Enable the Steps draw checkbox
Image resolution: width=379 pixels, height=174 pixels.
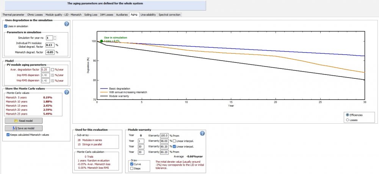point(132,168)
